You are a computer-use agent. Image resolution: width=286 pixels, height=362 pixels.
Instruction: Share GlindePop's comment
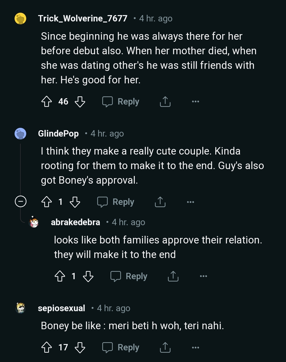tap(160, 202)
